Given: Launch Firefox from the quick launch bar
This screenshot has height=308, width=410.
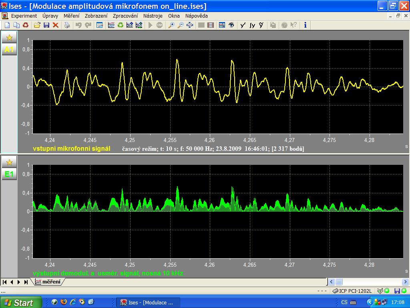Looking at the screenshot, I should coord(64,302).
